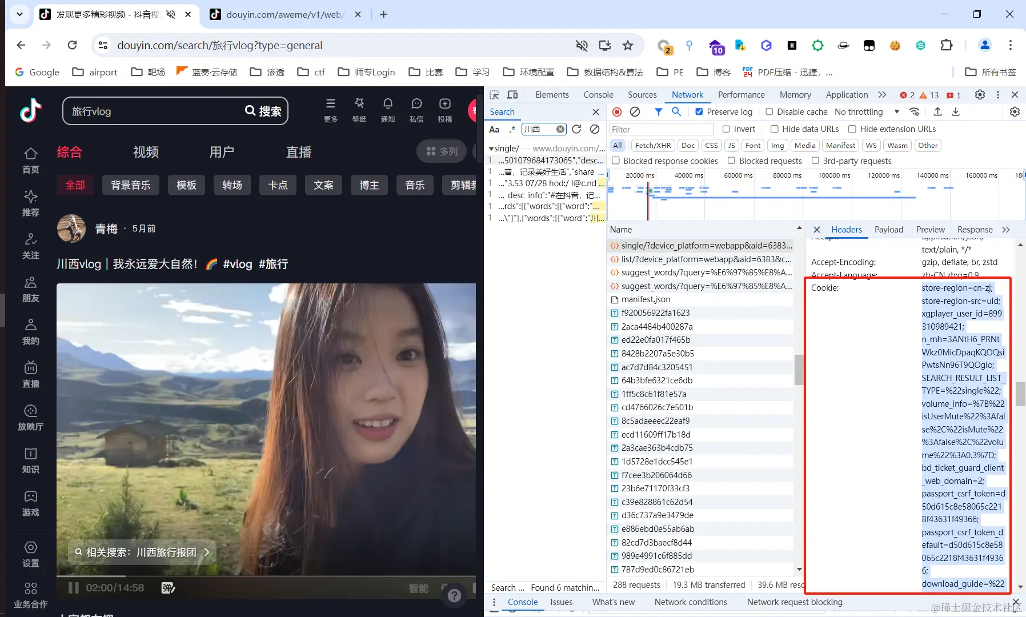Uncheck the Preserve log checkbox
Image resolution: width=1026 pixels, height=617 pixels.
[x=699, y=112]
